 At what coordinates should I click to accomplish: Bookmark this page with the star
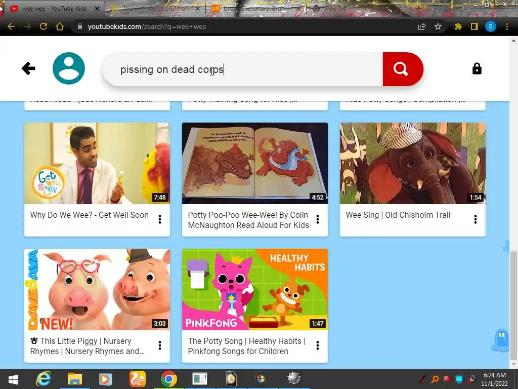pyautogui.click(x=438, y=26)
